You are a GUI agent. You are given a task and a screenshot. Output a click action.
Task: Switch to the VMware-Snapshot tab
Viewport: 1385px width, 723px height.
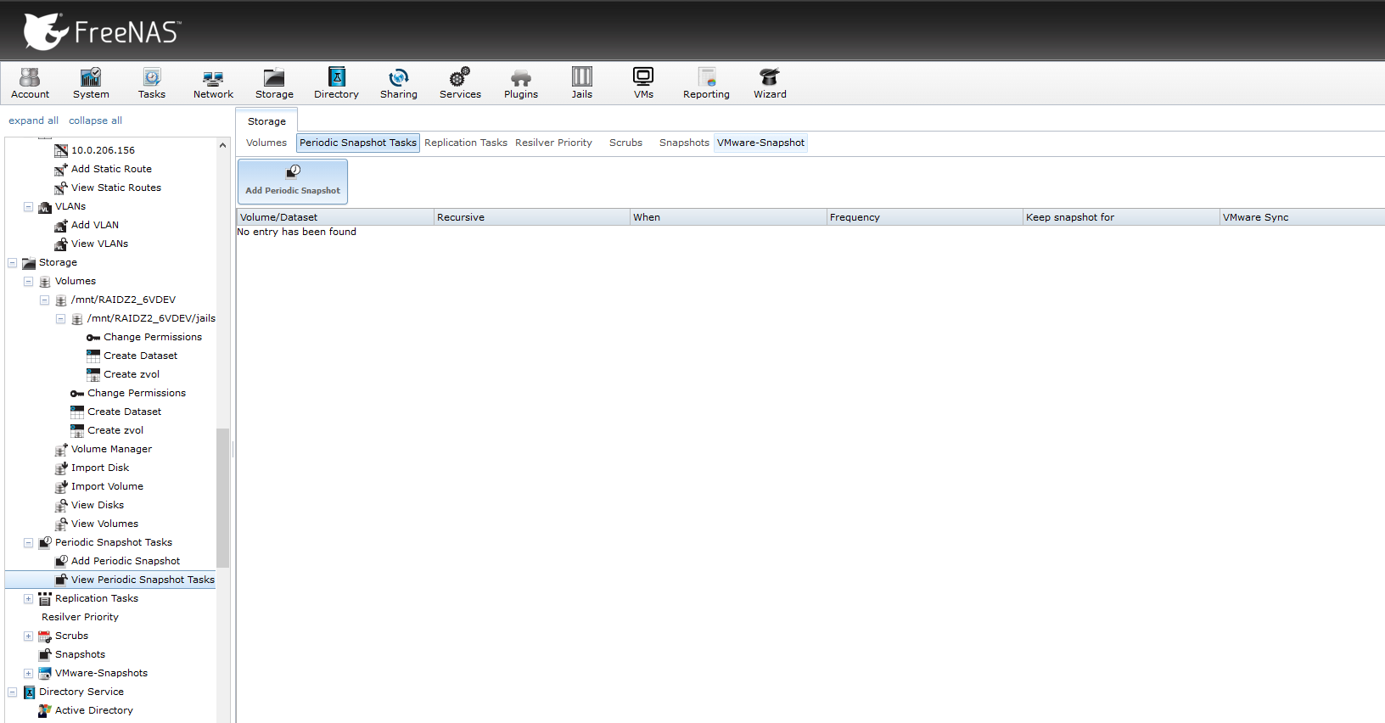click(x=760, y=143)
